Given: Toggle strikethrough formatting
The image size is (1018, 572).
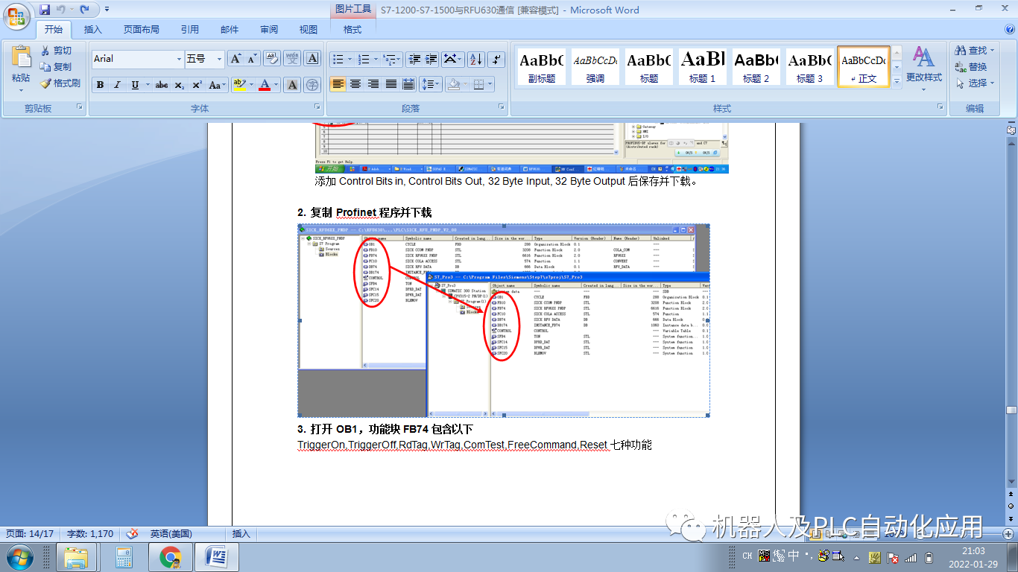Looking at the screenshot, I should (x=162, y=85).
